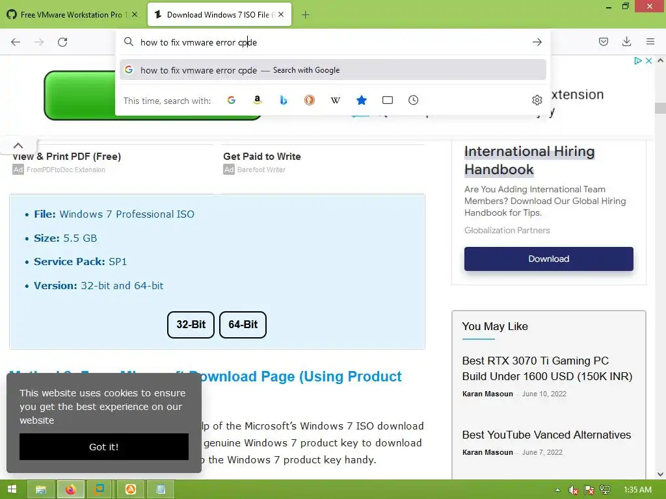Click the scrollbar down arrow
666x499 pixels.
660,474
